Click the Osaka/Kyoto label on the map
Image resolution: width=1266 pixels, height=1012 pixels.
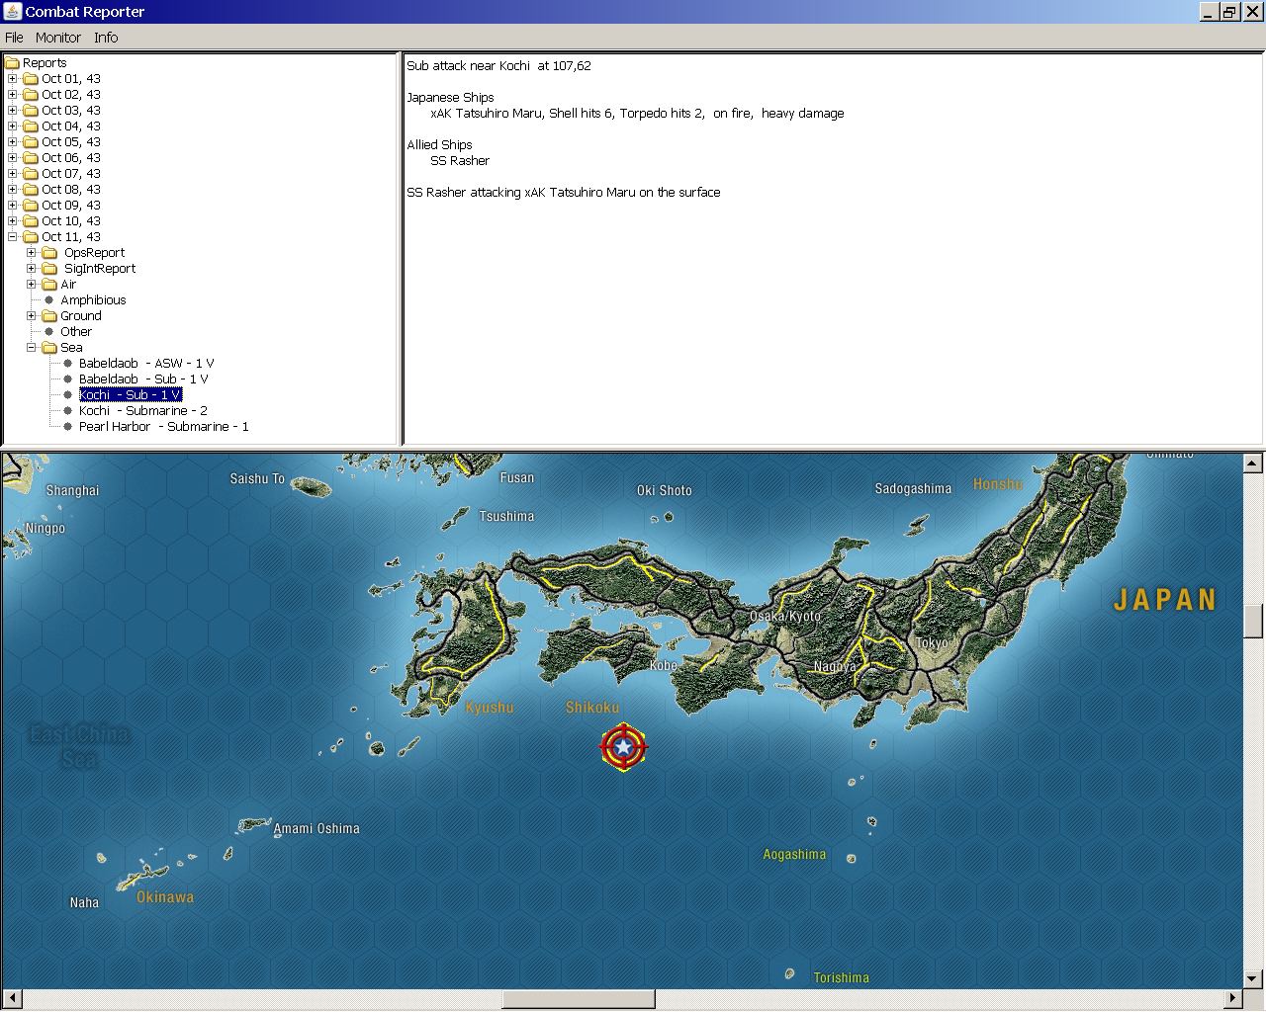pos(785,617)
